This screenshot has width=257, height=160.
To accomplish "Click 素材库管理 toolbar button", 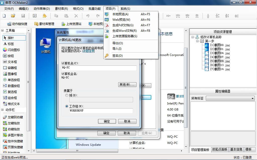I will pyautogui.click(x=44, y=24).
